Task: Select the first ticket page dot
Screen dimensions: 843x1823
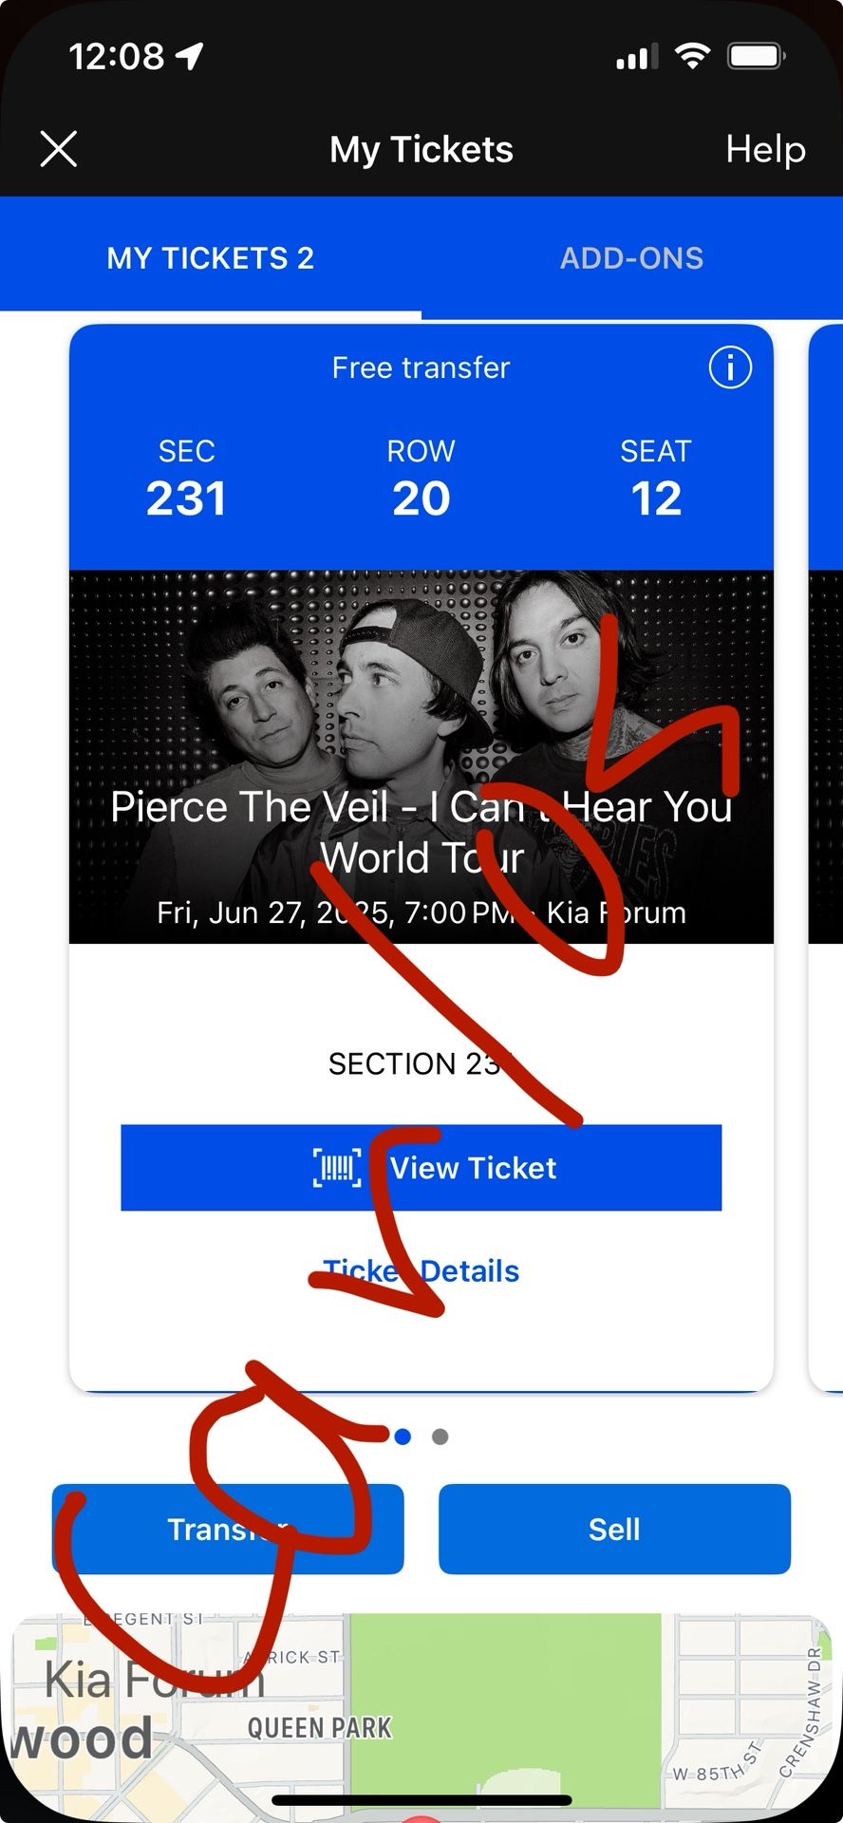Action: click(403, 1437)
